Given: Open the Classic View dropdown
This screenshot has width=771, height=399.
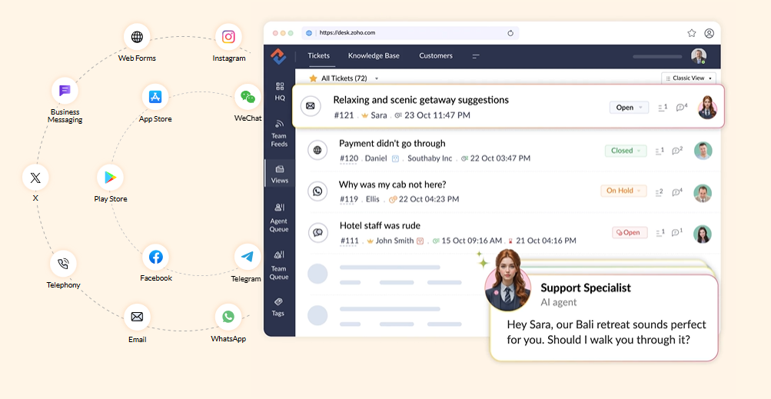Looking at the screenshot, I should [689, 78].
